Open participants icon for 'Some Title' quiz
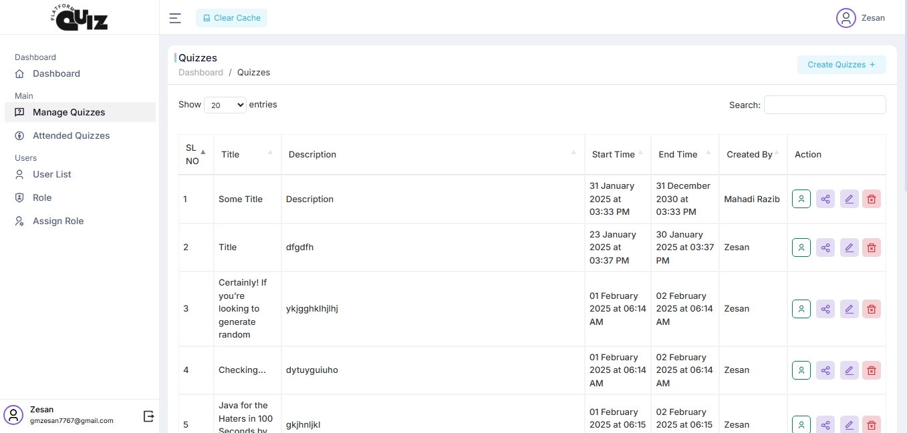This screenshot has height=433, width=907. [x=801, y=199]
